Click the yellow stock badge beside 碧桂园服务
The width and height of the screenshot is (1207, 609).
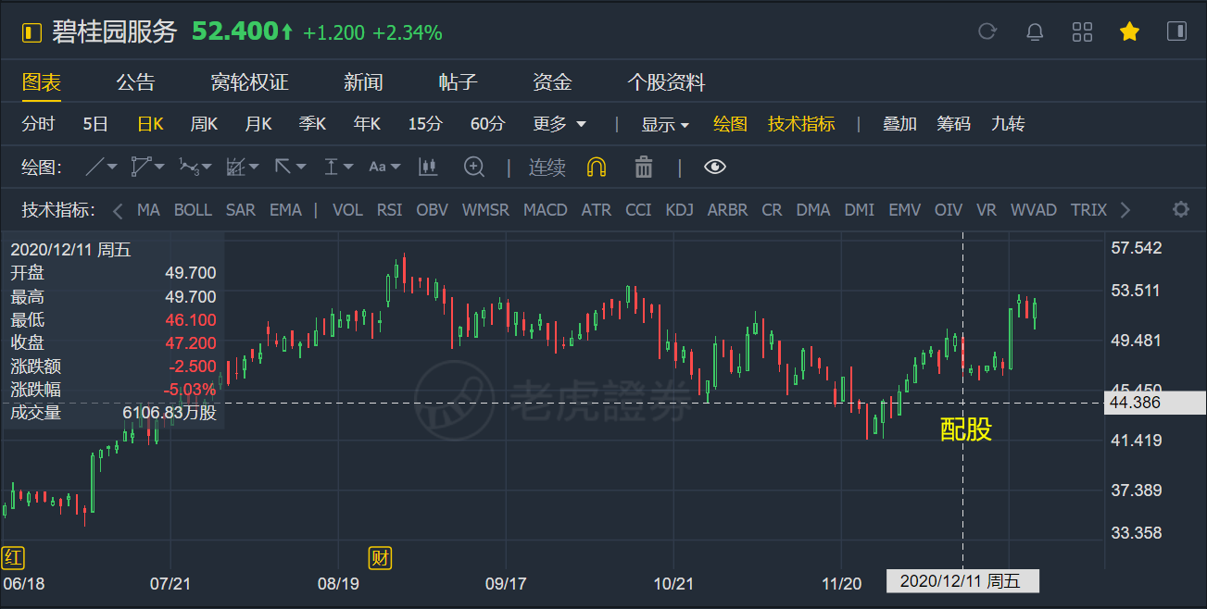[x=32, y=33]
